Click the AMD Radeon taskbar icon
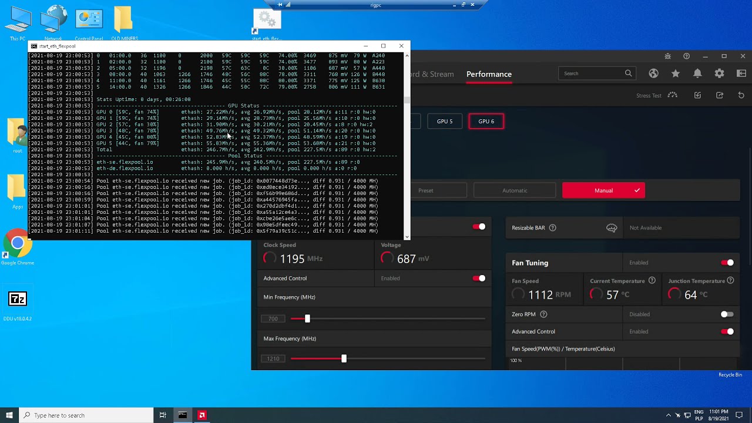The image size is (752, 423). (x=202, y=415)
